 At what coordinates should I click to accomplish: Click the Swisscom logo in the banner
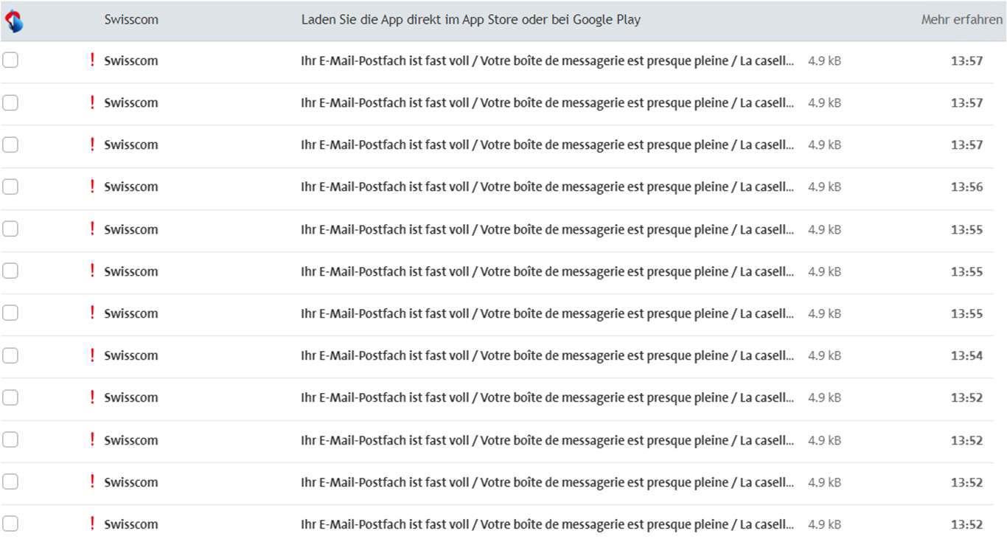click(x=14, y=21)
